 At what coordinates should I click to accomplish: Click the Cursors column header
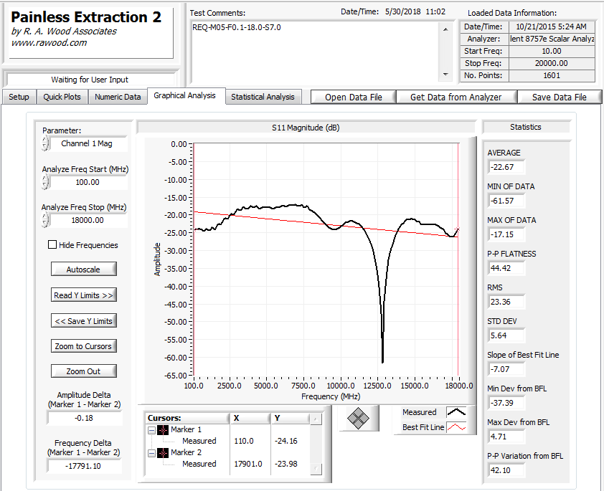click(188, 418)
